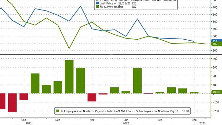Viewport: 222px width, 125px height.
Task: Select 'BN Survey Median' legend entry
Action: [x=111, y=7]
